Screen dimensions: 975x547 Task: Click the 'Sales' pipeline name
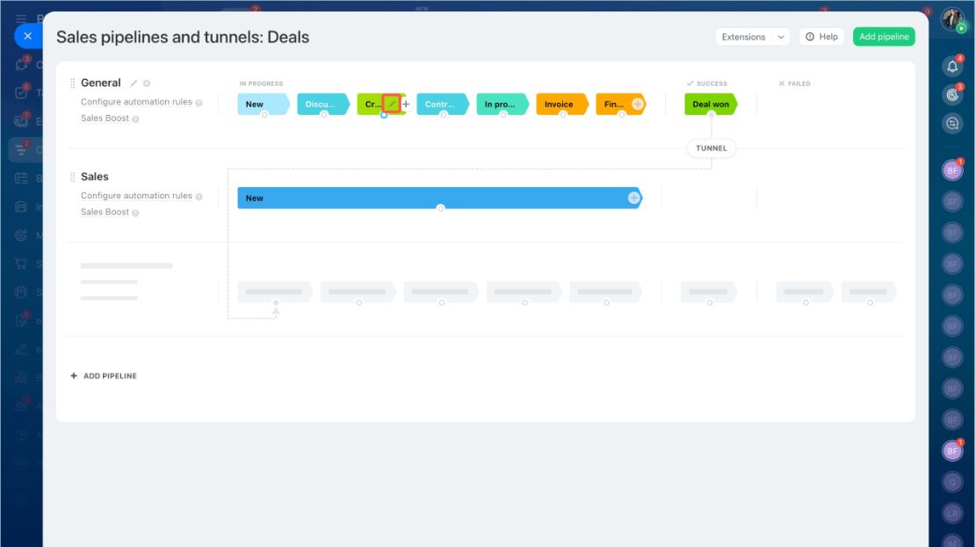point(95,176)
